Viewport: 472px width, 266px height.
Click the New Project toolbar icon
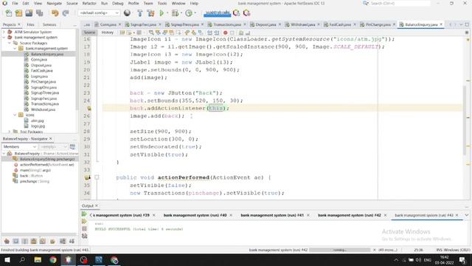click(18, 13)
